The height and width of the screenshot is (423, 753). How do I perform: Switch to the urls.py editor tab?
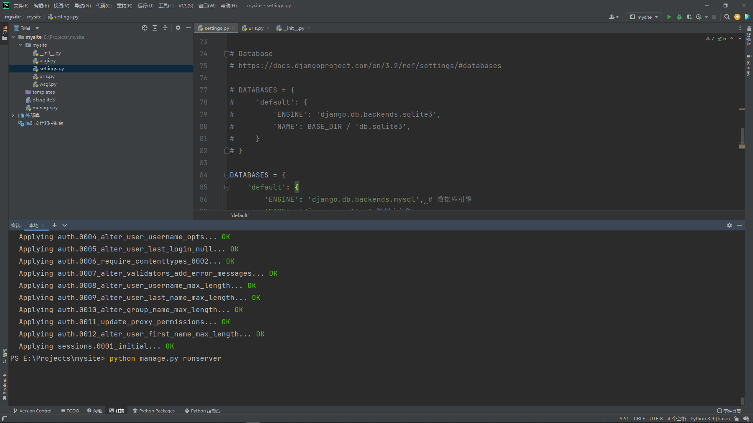click(x=255, y=28)
